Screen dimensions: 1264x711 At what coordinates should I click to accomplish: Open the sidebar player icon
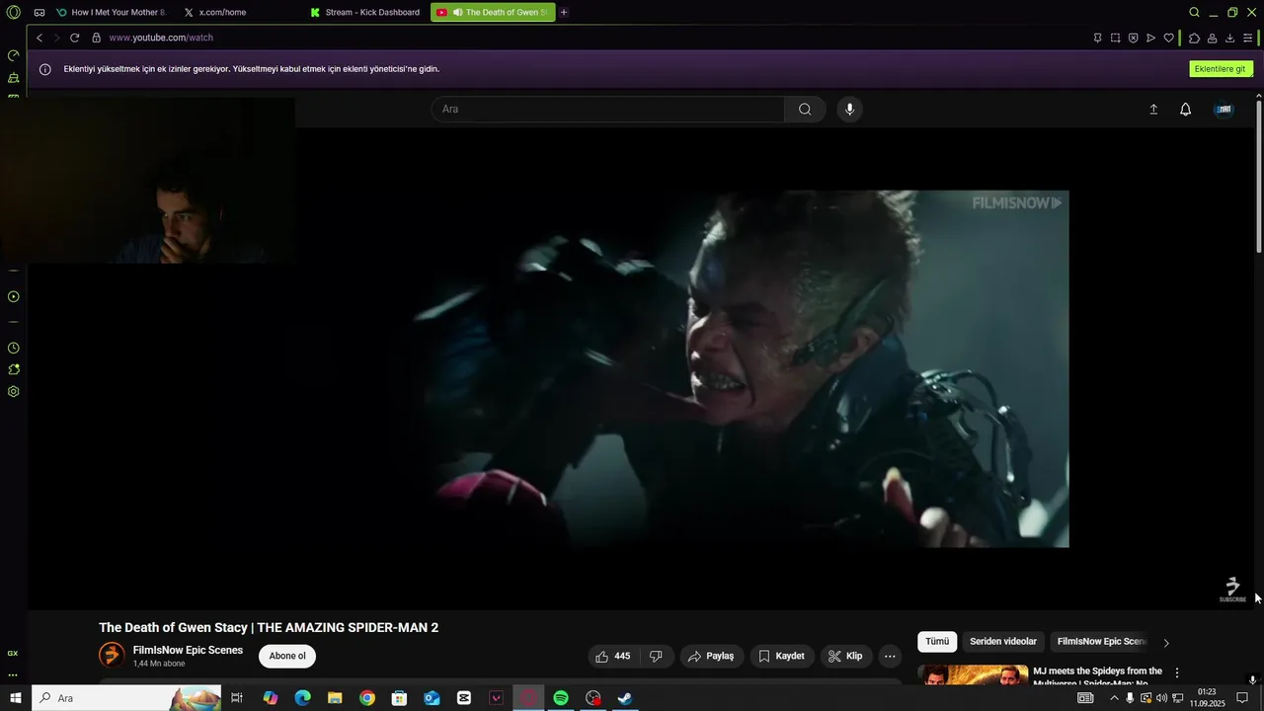click(14, 296)
